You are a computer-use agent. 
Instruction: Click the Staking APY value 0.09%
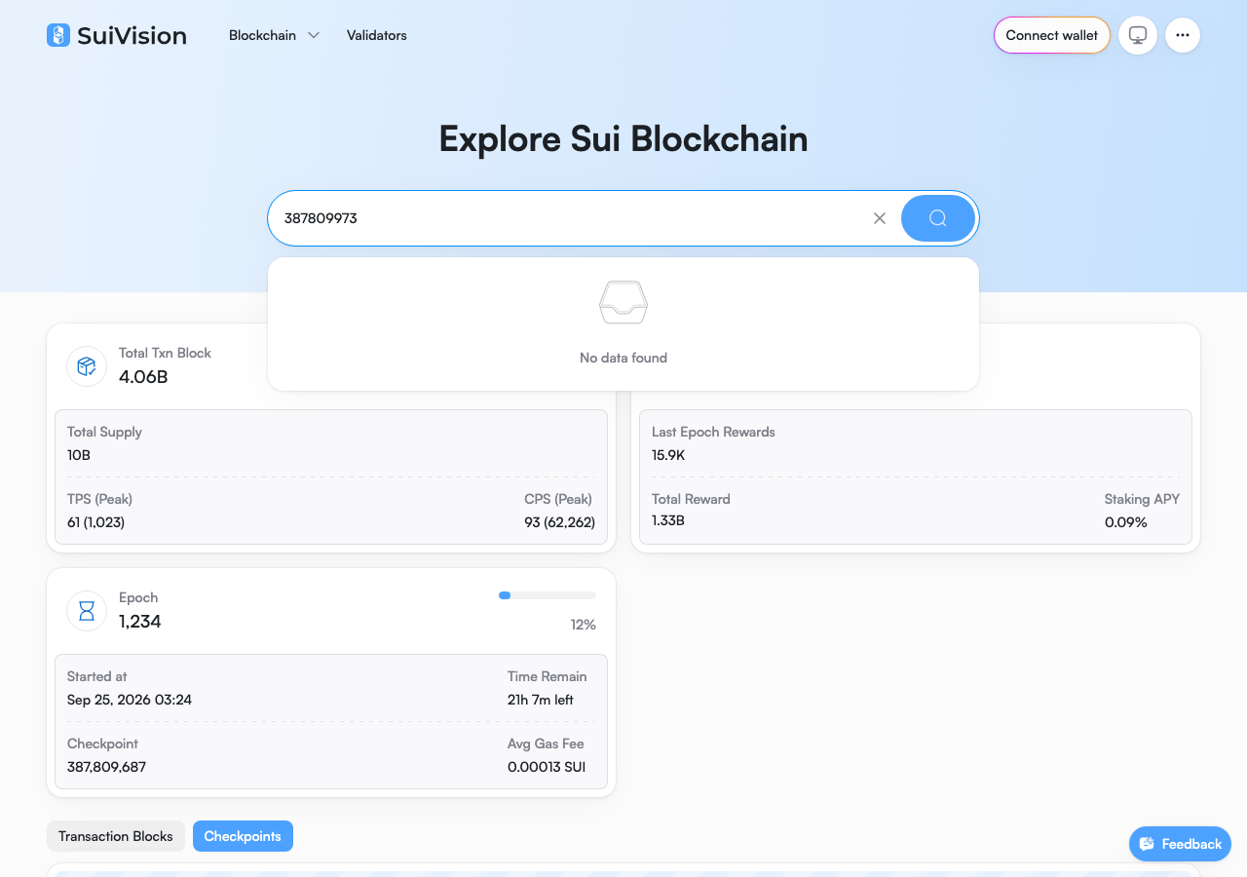pos(1126,522)
